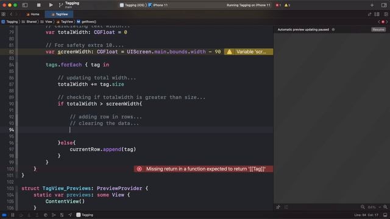Click the Line 94 Col 17 indicator
The image size is (390, 219).
coord(366,215)
